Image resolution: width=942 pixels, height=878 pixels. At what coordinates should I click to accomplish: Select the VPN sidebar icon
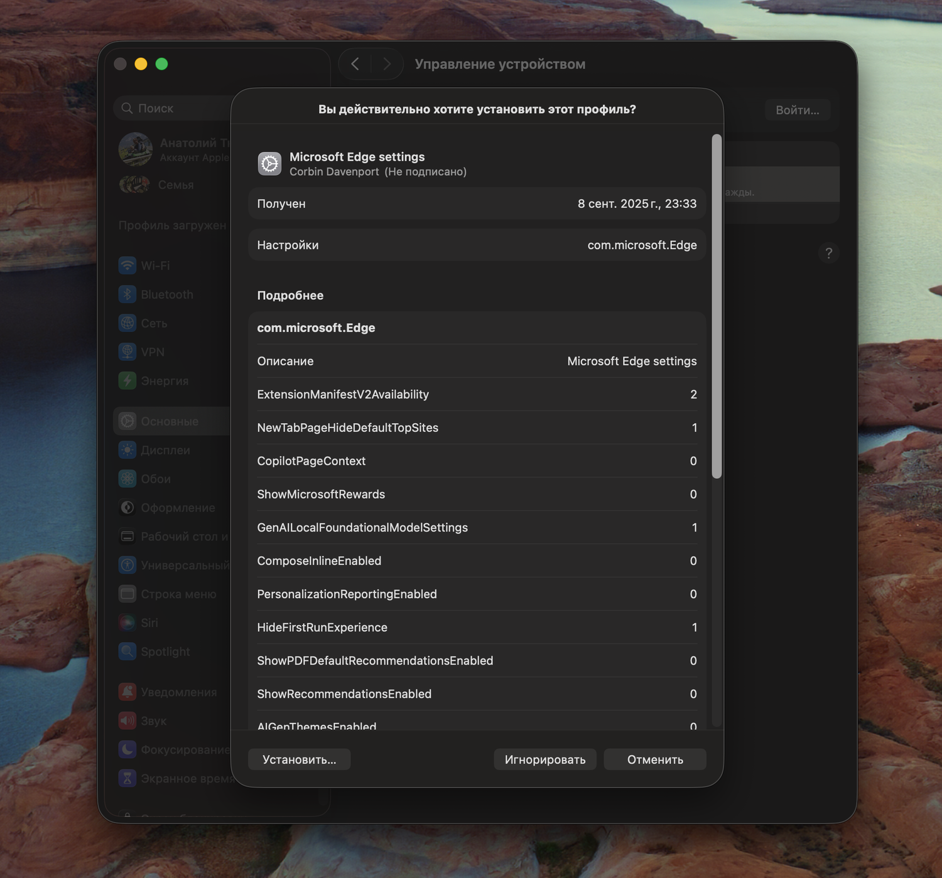point(127,352)
